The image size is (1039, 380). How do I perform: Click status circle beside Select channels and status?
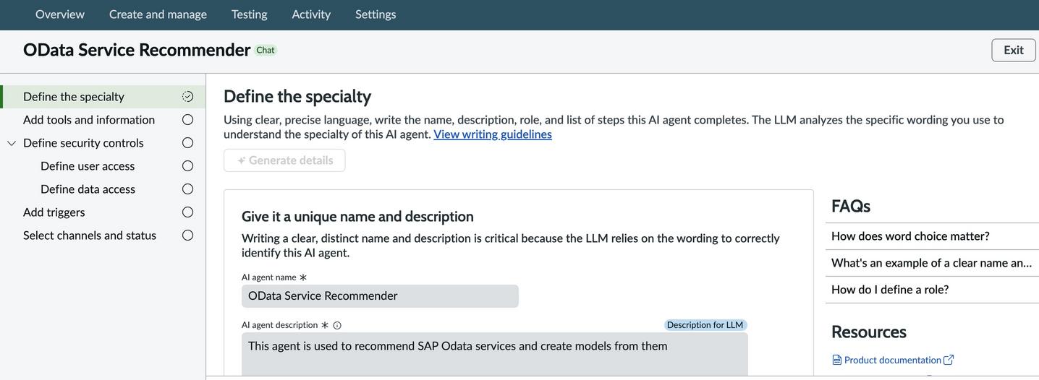point(188,236)
